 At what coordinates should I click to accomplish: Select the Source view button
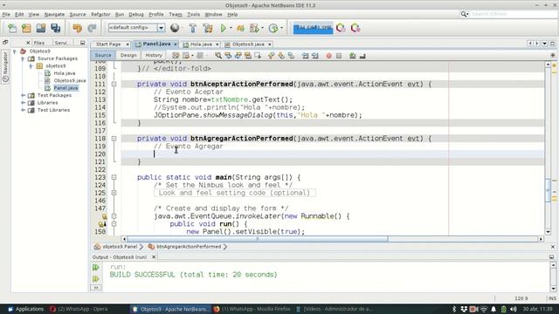click(103, 56)
